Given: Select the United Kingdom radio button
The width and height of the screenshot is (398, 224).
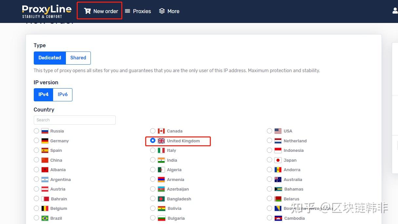Looking at the screenshot, I should pyautogui.click(x=153, y=140).
